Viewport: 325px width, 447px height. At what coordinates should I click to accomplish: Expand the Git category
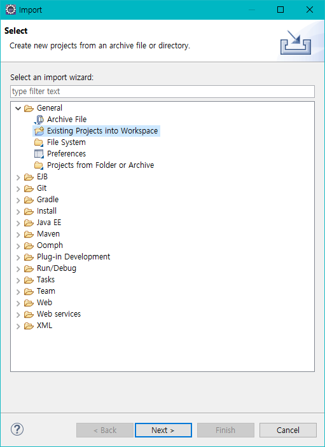pyautogui.click(x=18, y=189)
